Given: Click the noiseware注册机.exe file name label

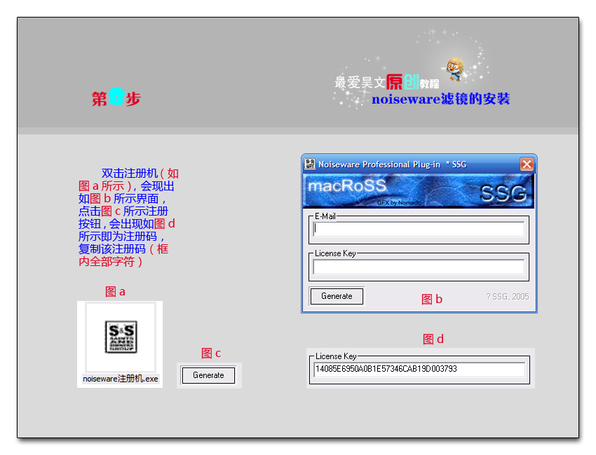Looking at the screenshot, I should tap(121, 379).
